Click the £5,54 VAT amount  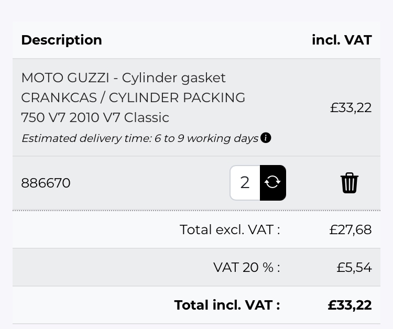pos(354,267)
